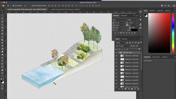176x99 pixels.
Task: Select the Move tool
Action: coord(2,12)
